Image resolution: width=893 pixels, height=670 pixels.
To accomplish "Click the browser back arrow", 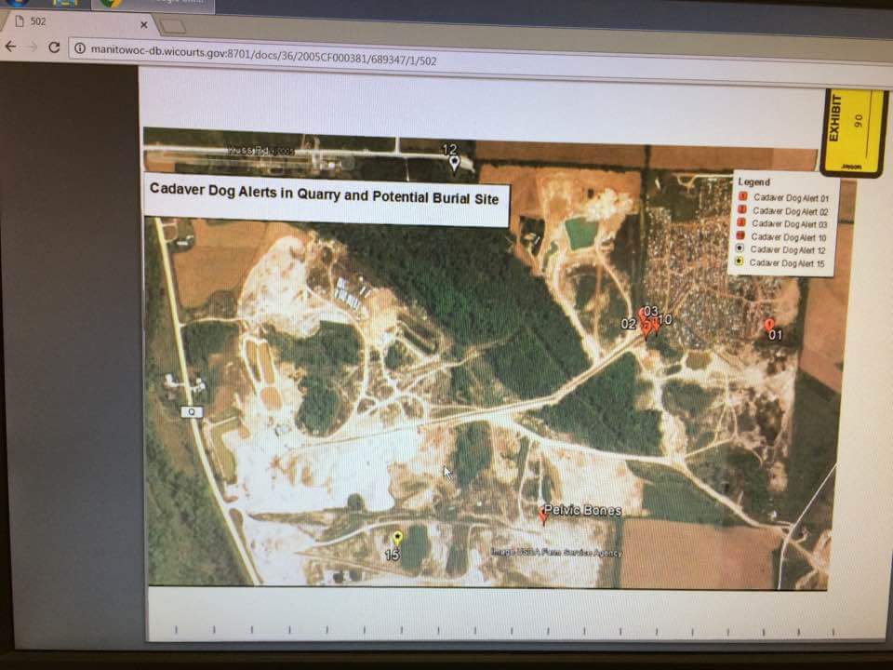I will click(x=10, y=47).
